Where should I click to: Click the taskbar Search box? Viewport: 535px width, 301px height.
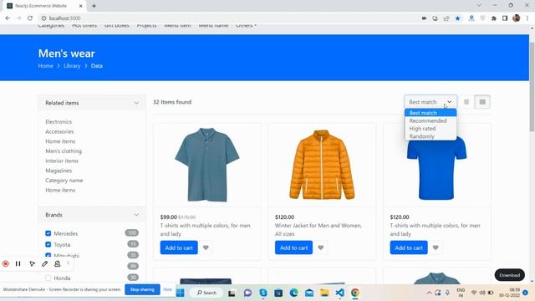tap(206, 293)
